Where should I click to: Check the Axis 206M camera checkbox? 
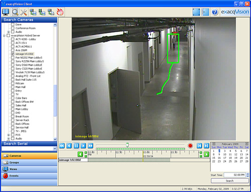click(13, 50)
